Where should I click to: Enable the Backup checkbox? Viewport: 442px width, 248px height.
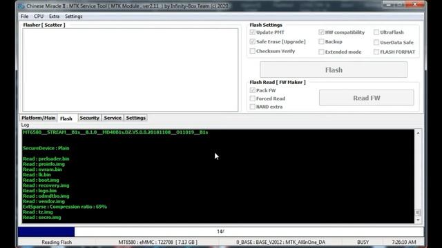tap(321, 41)
